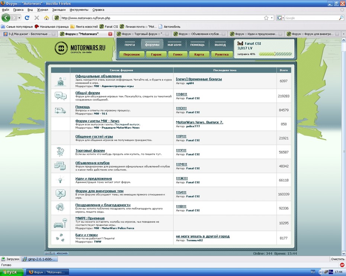
Task: Open the search engine selector dropdown
Action: [281, 18]
